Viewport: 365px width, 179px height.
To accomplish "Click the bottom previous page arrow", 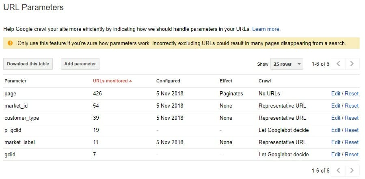I will pyautogui.click(x=339, y=170).
